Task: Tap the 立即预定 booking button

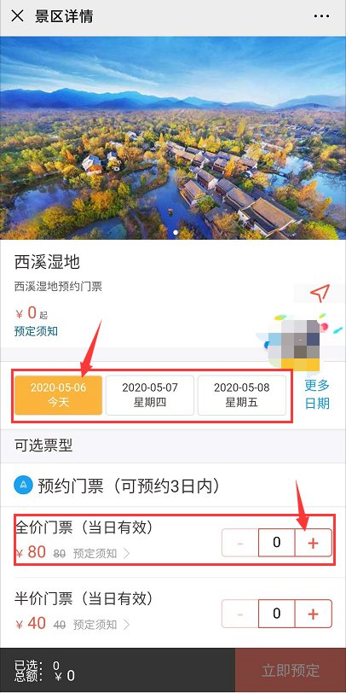Action: 291,670
